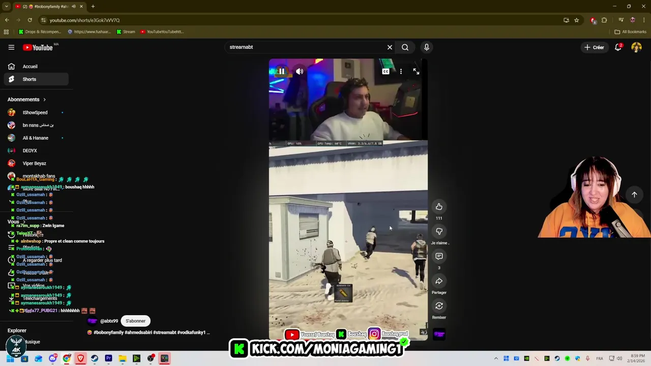Open the IShowSpeed subscription channel

tap(36, 112)
